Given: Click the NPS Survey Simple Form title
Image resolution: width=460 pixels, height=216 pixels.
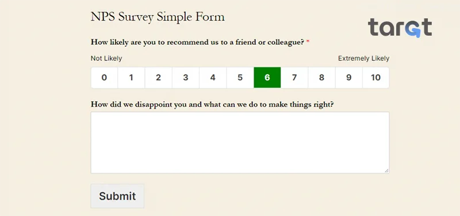Looking at the screenshot, I should coord(158,17).
